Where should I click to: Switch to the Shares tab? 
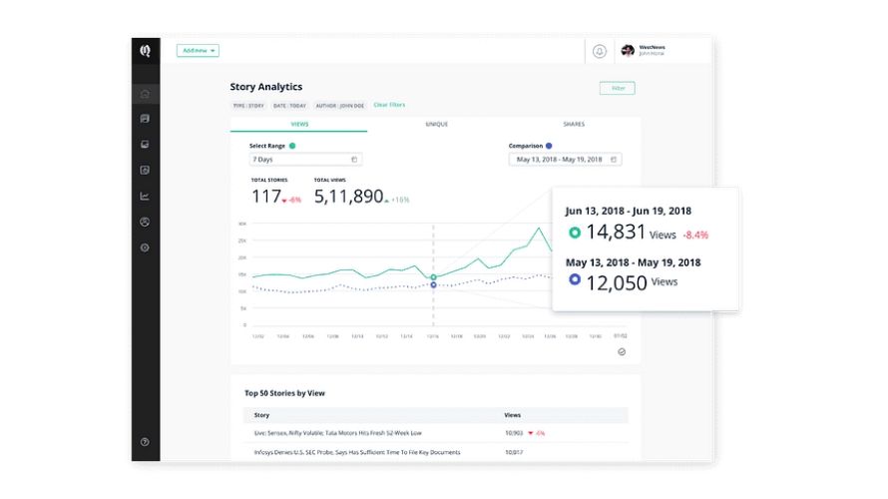click(x=574, y=124)
